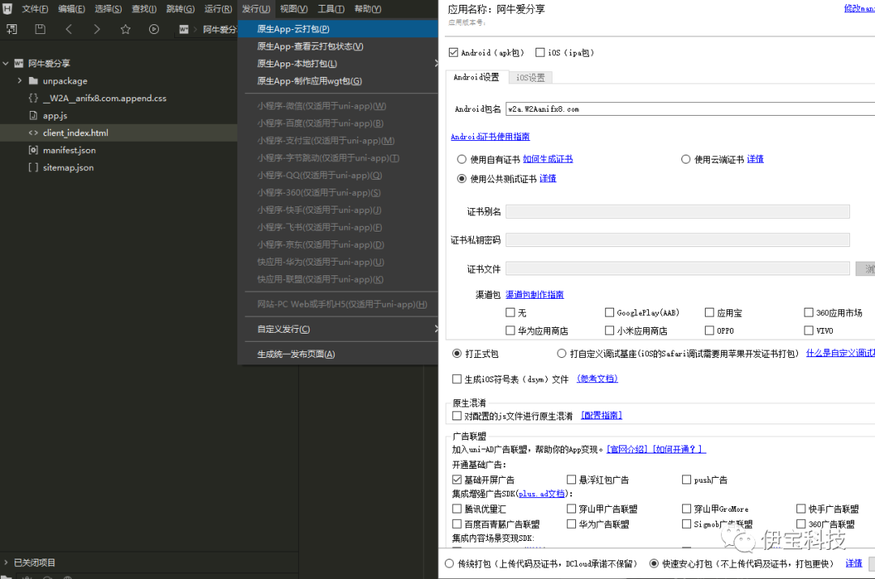Image resolution: width=875 pixels, height=579 pixels.
Task: Open 渠道包制作指南 link
Action: point(535,295)
